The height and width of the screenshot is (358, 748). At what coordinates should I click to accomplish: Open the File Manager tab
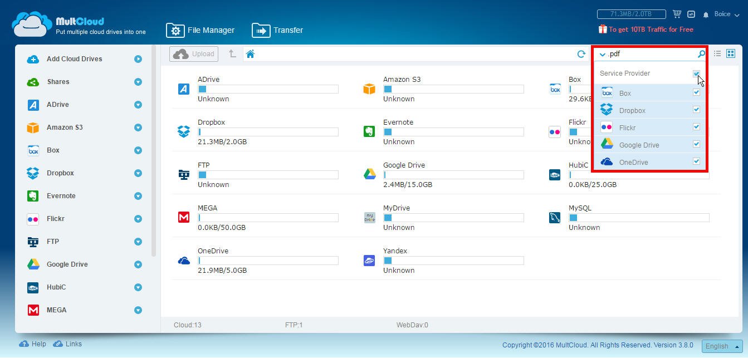pos(201,30)
